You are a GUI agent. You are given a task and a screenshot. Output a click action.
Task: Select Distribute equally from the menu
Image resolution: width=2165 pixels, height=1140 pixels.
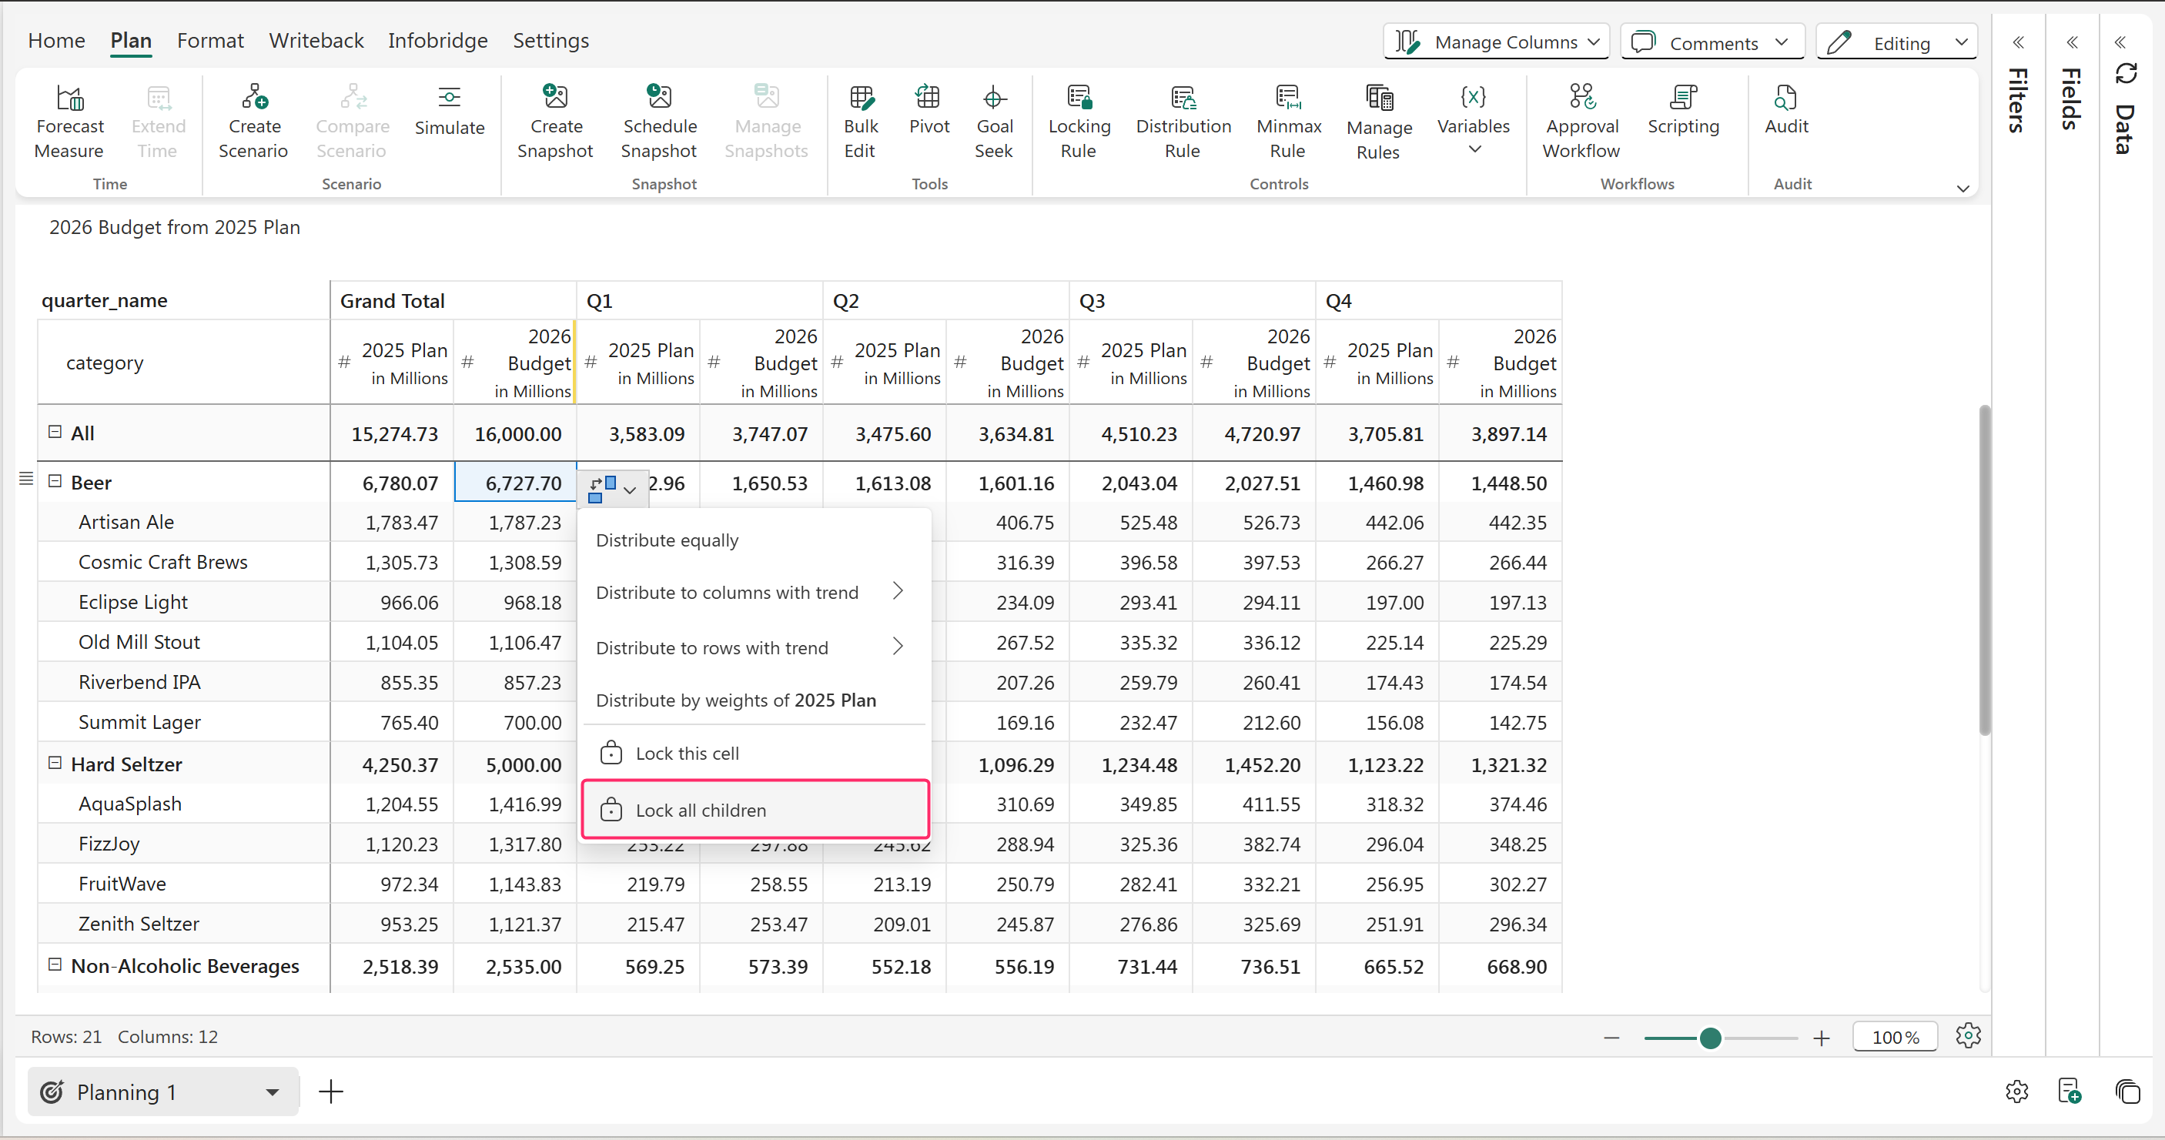tap(668, 540)
